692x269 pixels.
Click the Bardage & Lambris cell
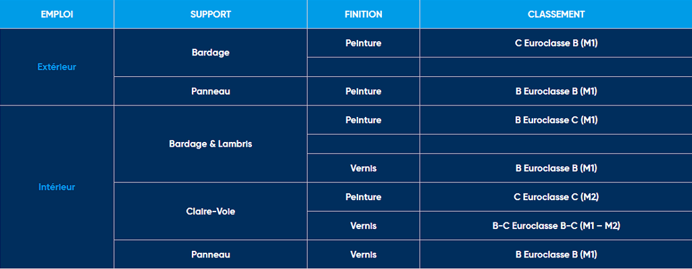coord(211,144)
